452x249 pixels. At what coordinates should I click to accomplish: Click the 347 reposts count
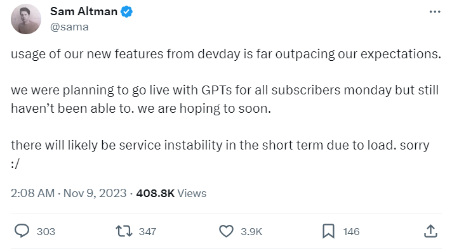[x=147, y=231]
